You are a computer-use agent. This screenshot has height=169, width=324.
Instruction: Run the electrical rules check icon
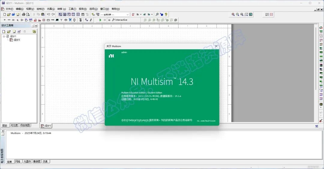[x=133, y=14]
